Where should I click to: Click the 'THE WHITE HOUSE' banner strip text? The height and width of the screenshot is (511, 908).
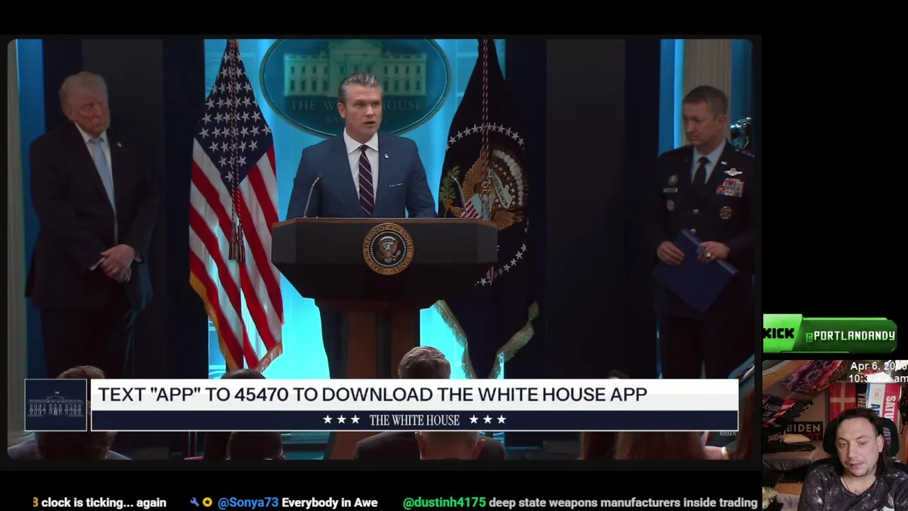click(414, 420)
